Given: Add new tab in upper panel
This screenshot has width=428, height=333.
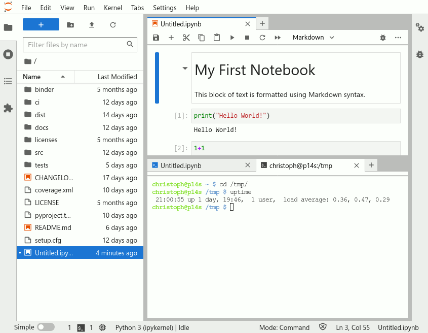Looking at the screenshot, I should (262, 23).
